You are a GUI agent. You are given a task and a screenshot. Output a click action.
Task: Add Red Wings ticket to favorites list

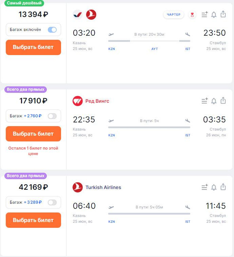pyautogui.click(x=205, y=101)
